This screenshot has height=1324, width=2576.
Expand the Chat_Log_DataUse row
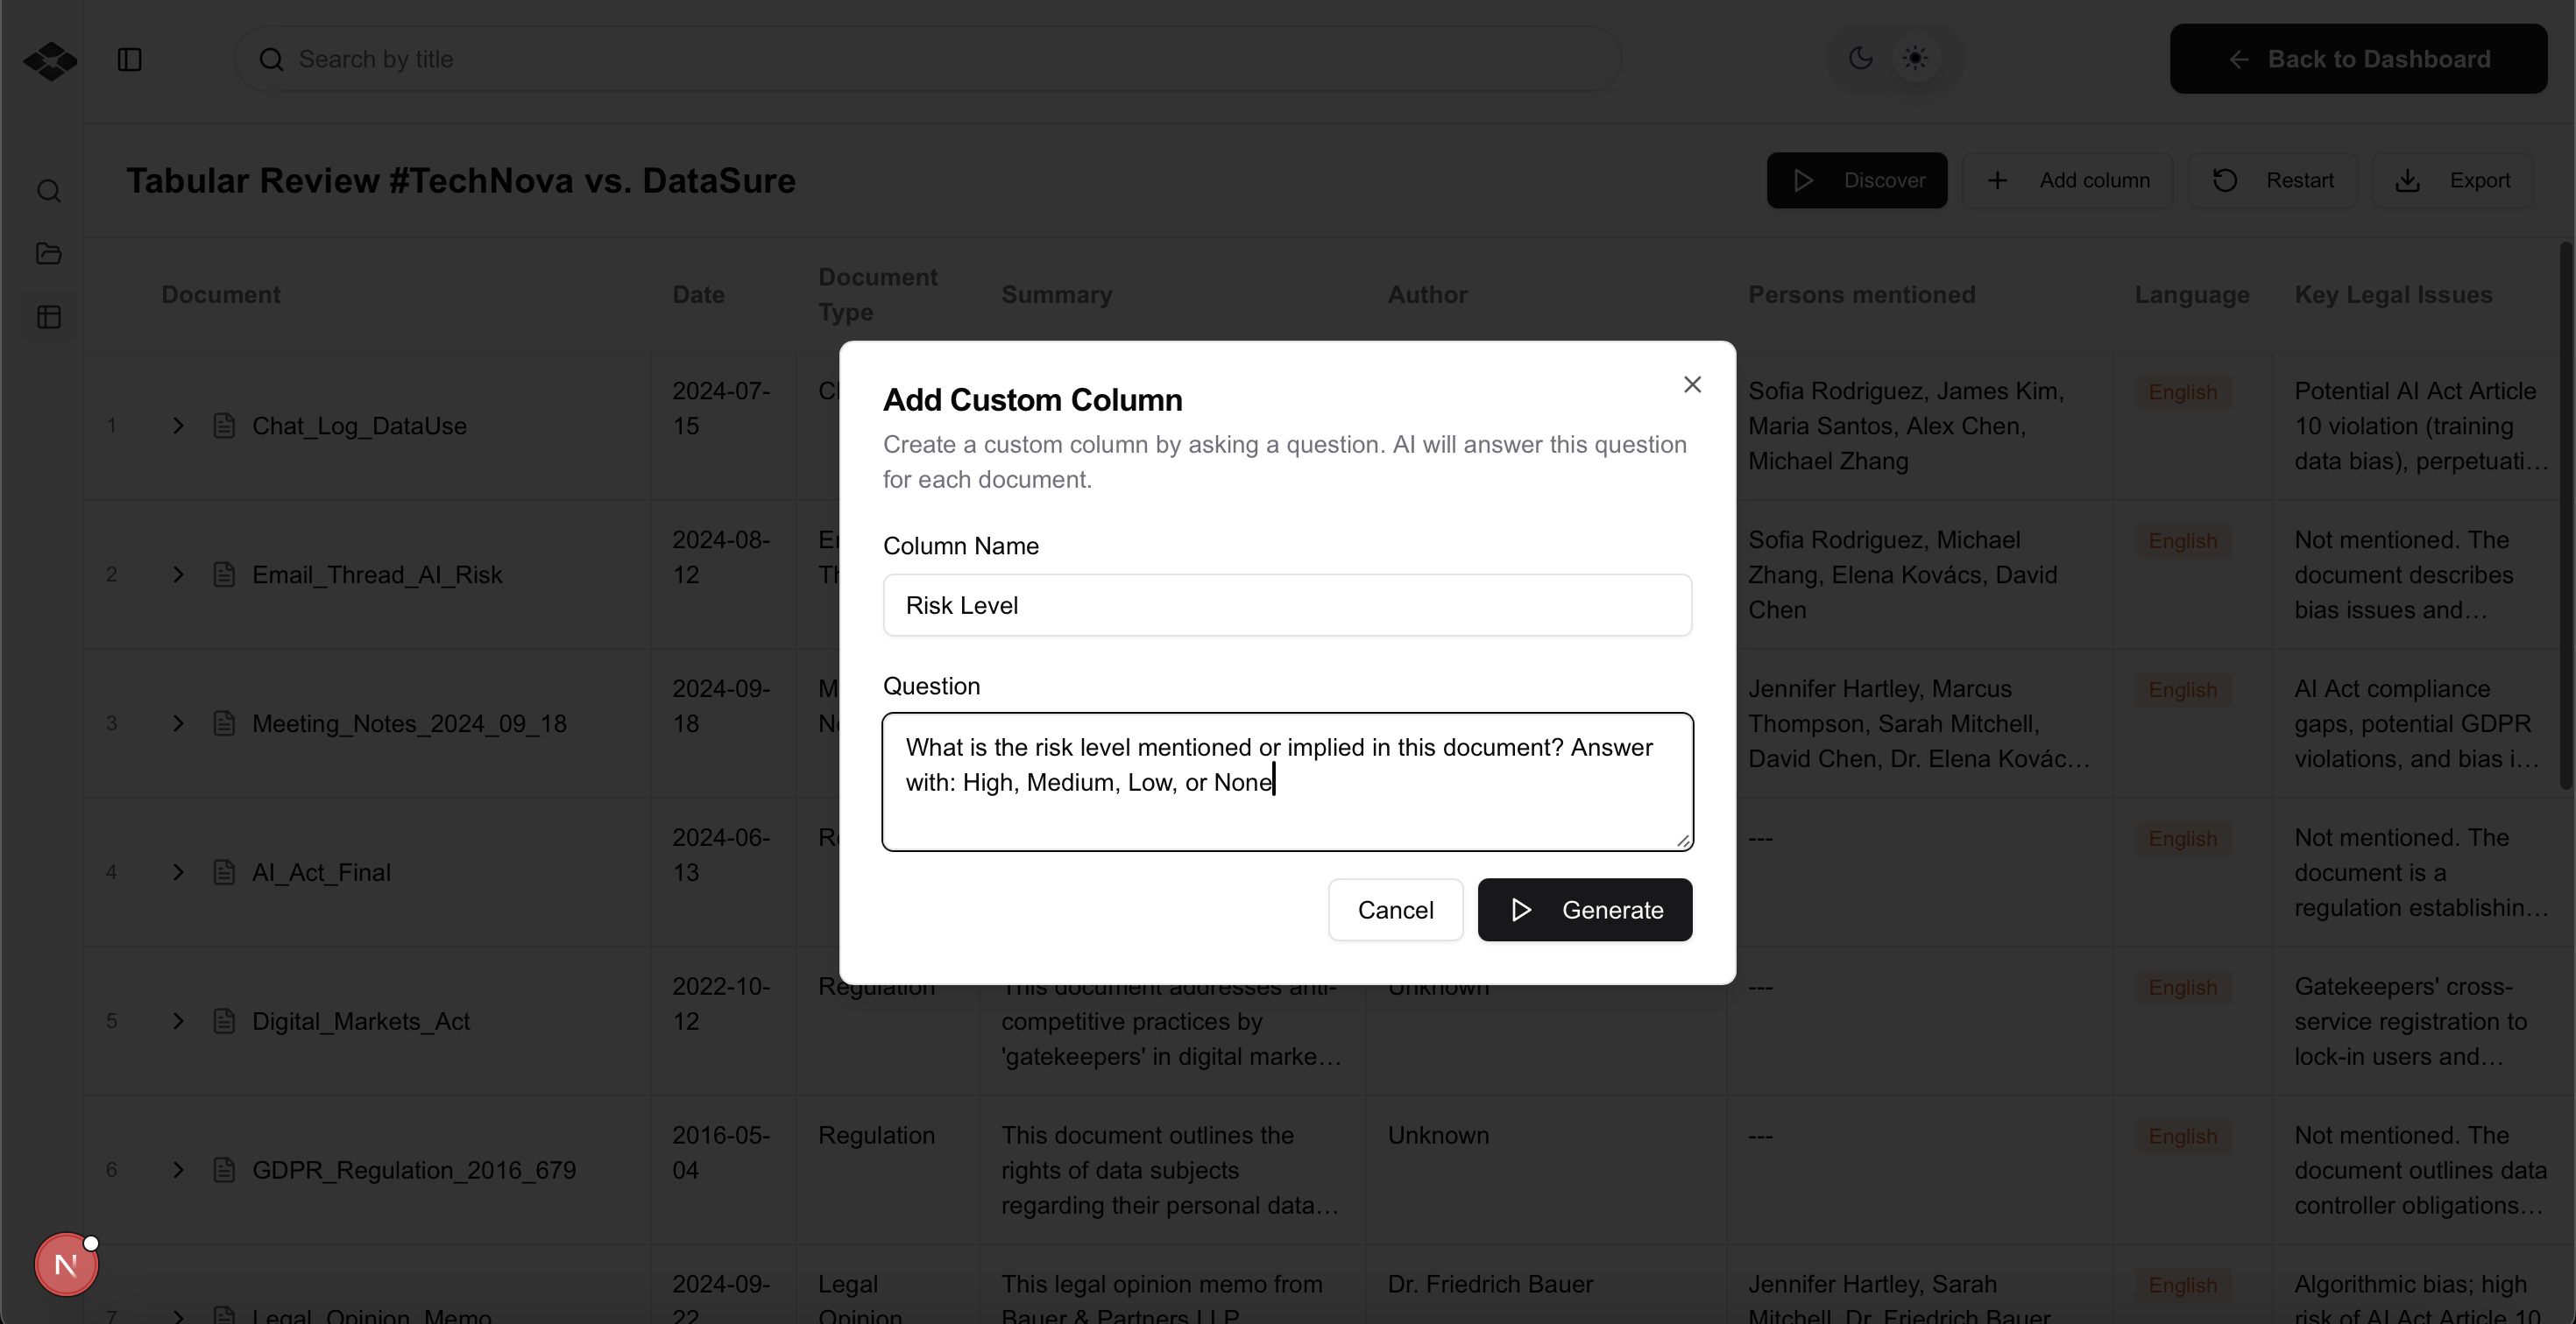click(178, 426)
